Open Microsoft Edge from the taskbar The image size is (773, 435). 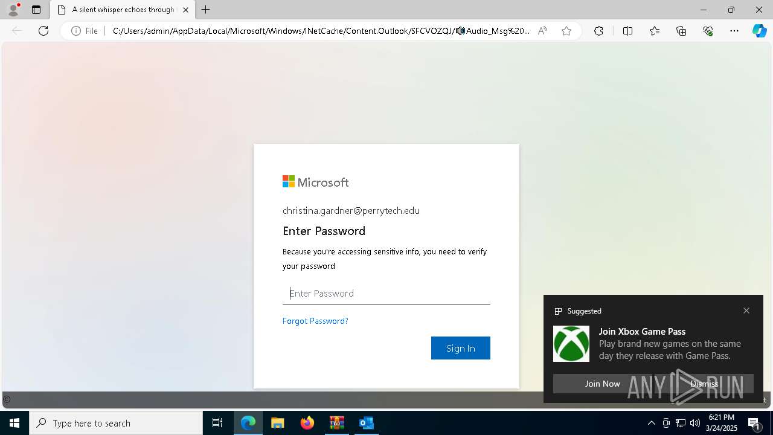tap(248, 423)
